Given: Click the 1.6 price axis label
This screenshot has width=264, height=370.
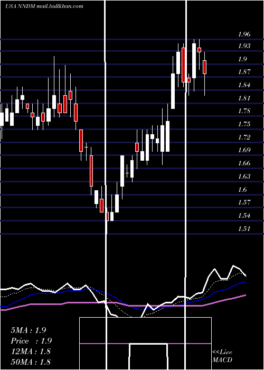Looking at the screenshot, I should [242, 190].
